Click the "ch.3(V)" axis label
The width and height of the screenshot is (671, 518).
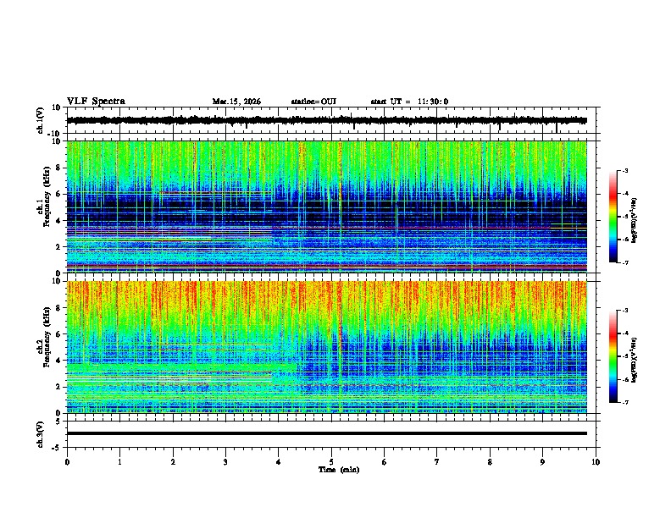pos(41,434)
